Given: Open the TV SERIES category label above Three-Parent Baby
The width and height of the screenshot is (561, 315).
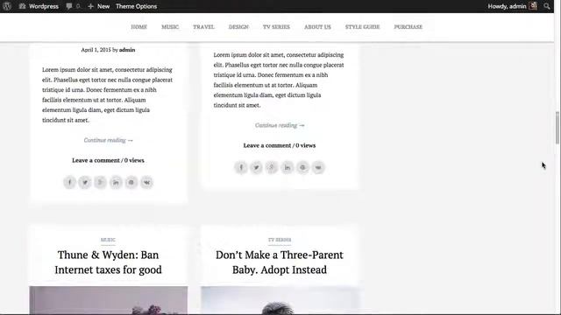Looking at the screenshot, I should 280,240.
